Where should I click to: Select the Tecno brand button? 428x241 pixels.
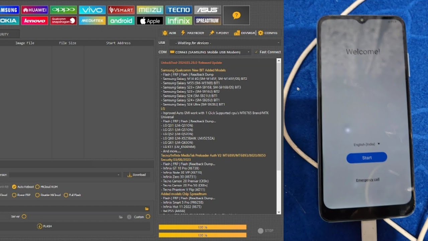(x=179, y=10)
